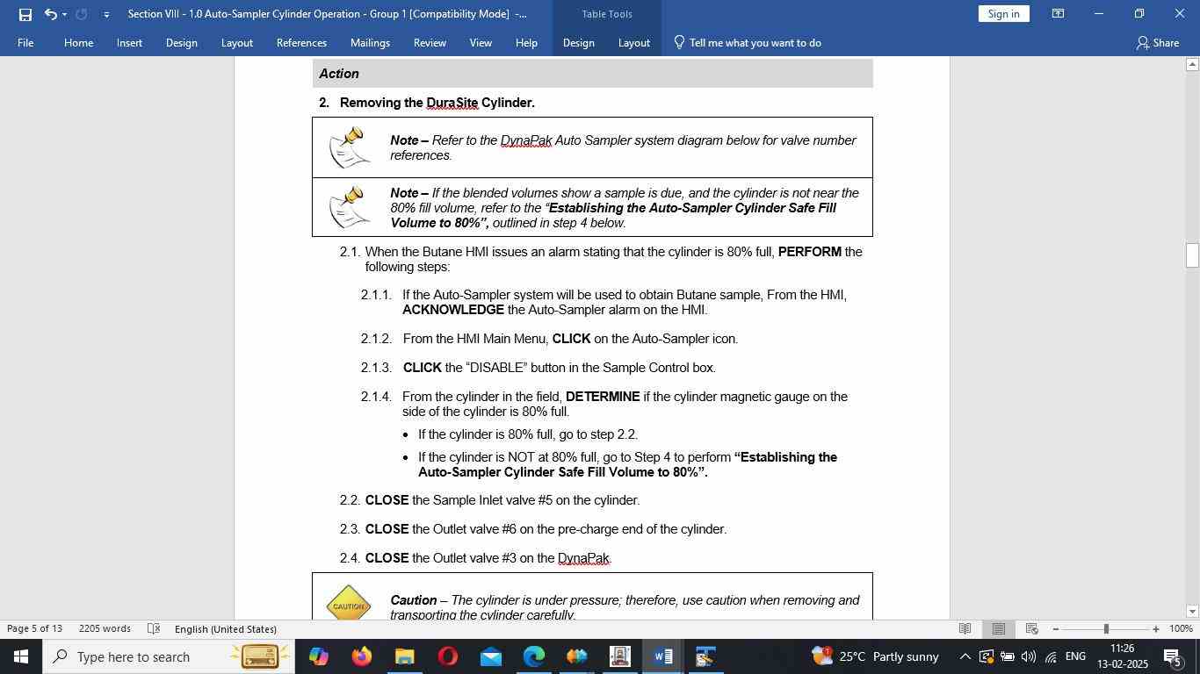Open Mail app from taskbar
Viewport: 1200px width, 674px height.
pos(490,656)
